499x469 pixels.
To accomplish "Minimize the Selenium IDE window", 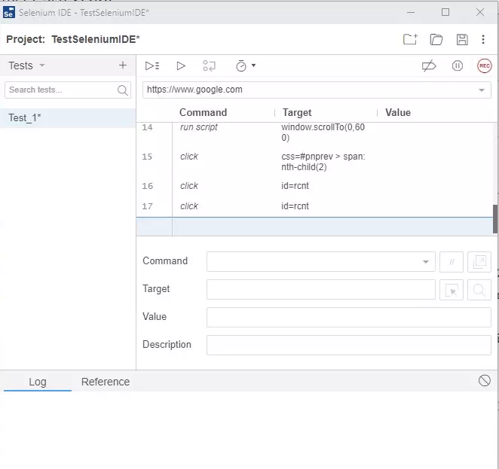I will coord(411,12).
